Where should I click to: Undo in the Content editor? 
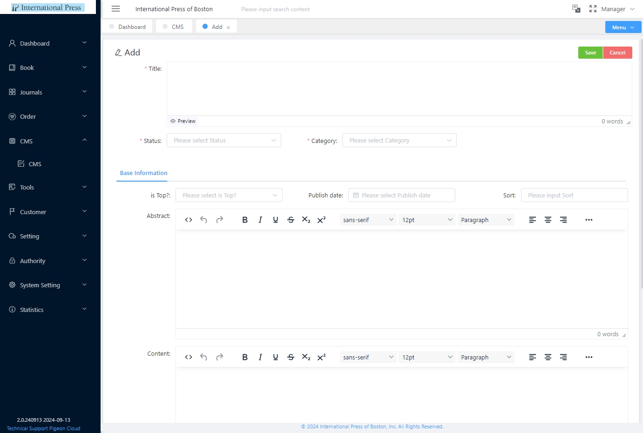[203, 357]
